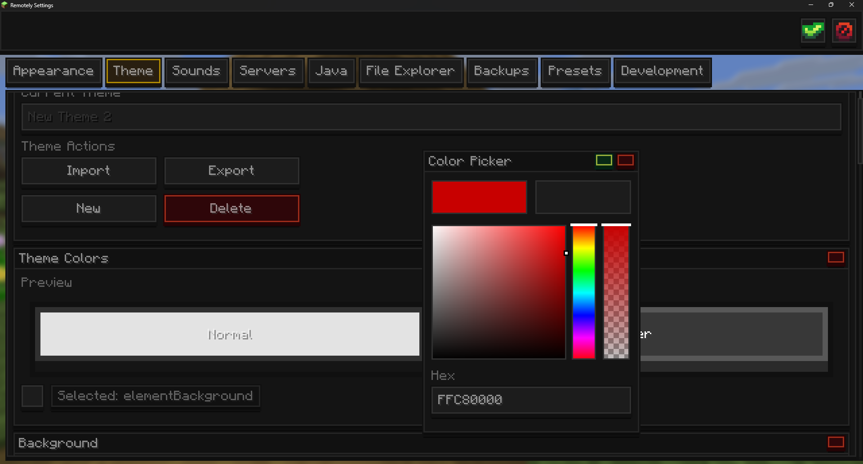Collapse the Background section
This screenshot has width=863, height=464.
coord(836,442)
